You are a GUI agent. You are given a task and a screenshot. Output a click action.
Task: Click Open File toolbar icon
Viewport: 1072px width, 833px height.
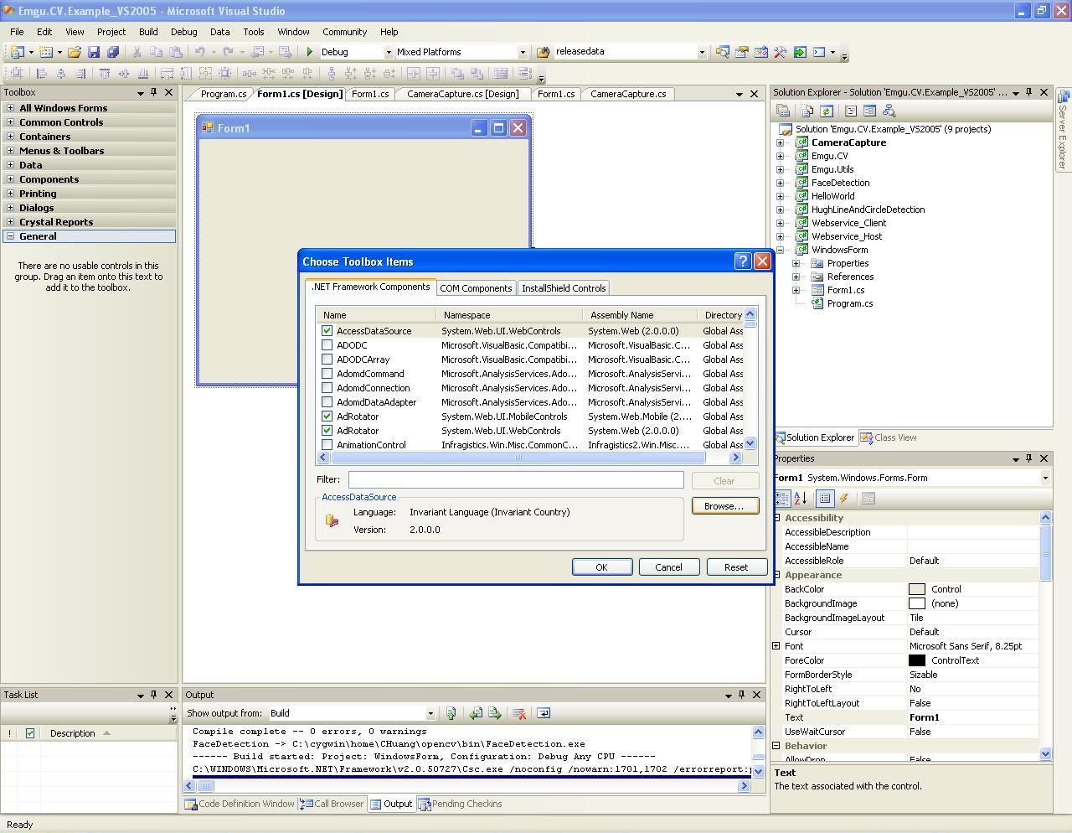point(75,52)
